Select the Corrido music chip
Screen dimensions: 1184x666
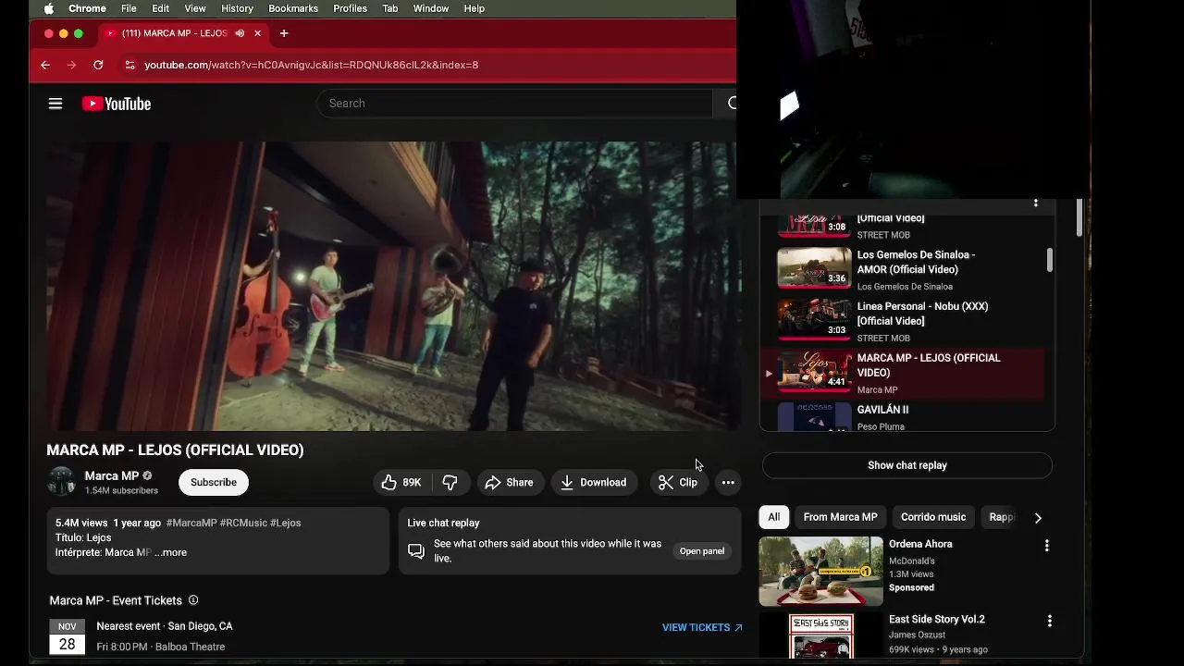point(933,517)
